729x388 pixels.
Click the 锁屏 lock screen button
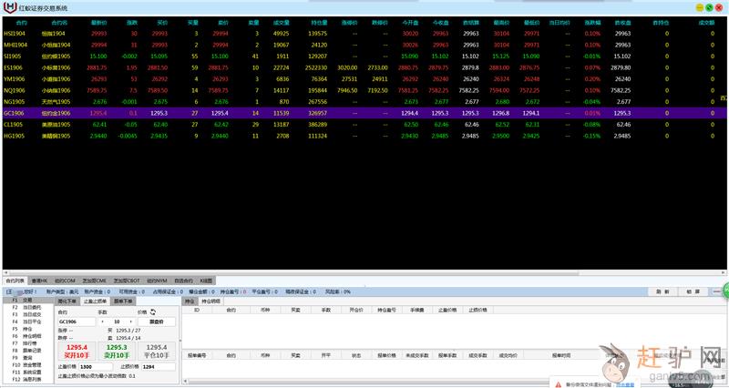[693, 291]
